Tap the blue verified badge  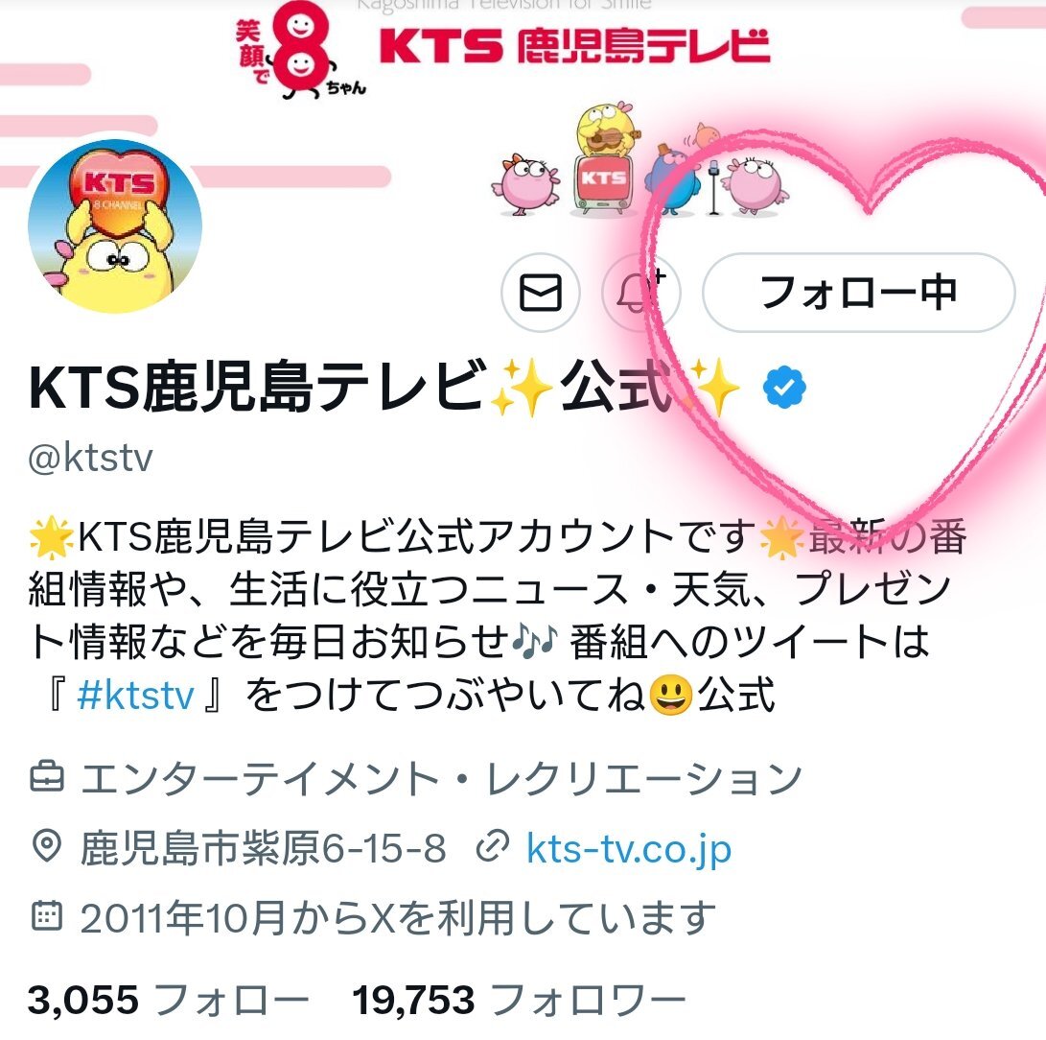coord(784,387)
